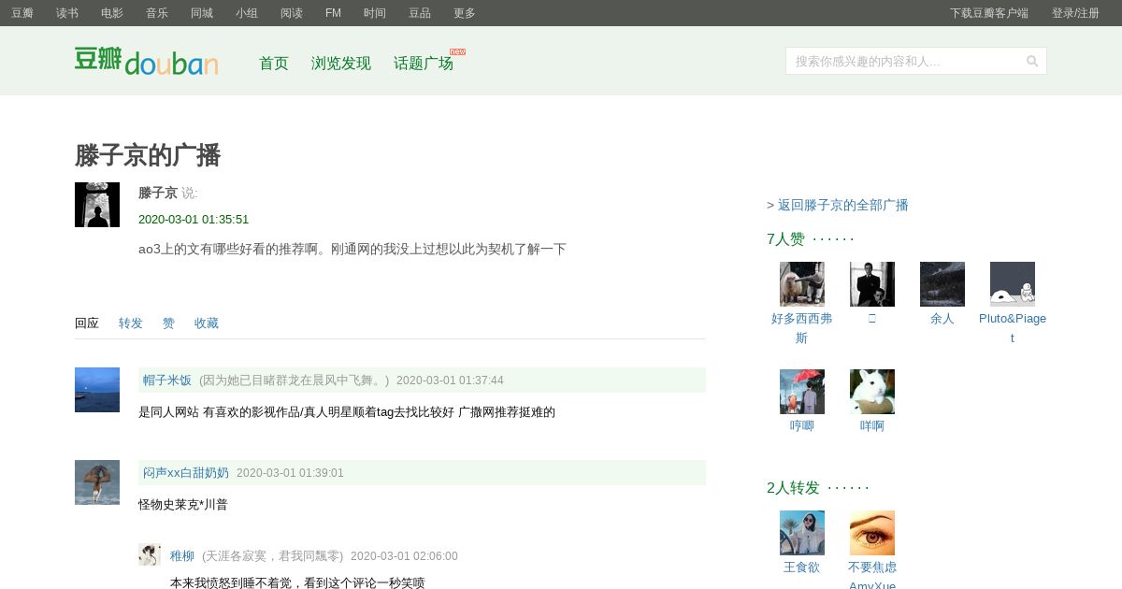1122x589 pixels.
Task: Click timestamp 2020-03-01 01:37:44
Action: tap(450, 381)
